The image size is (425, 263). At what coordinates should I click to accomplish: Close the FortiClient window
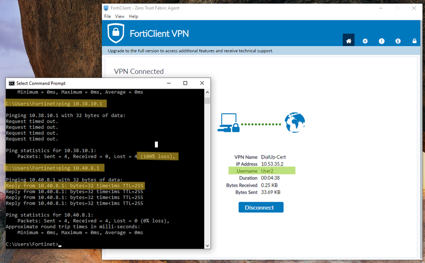(414, 8)
